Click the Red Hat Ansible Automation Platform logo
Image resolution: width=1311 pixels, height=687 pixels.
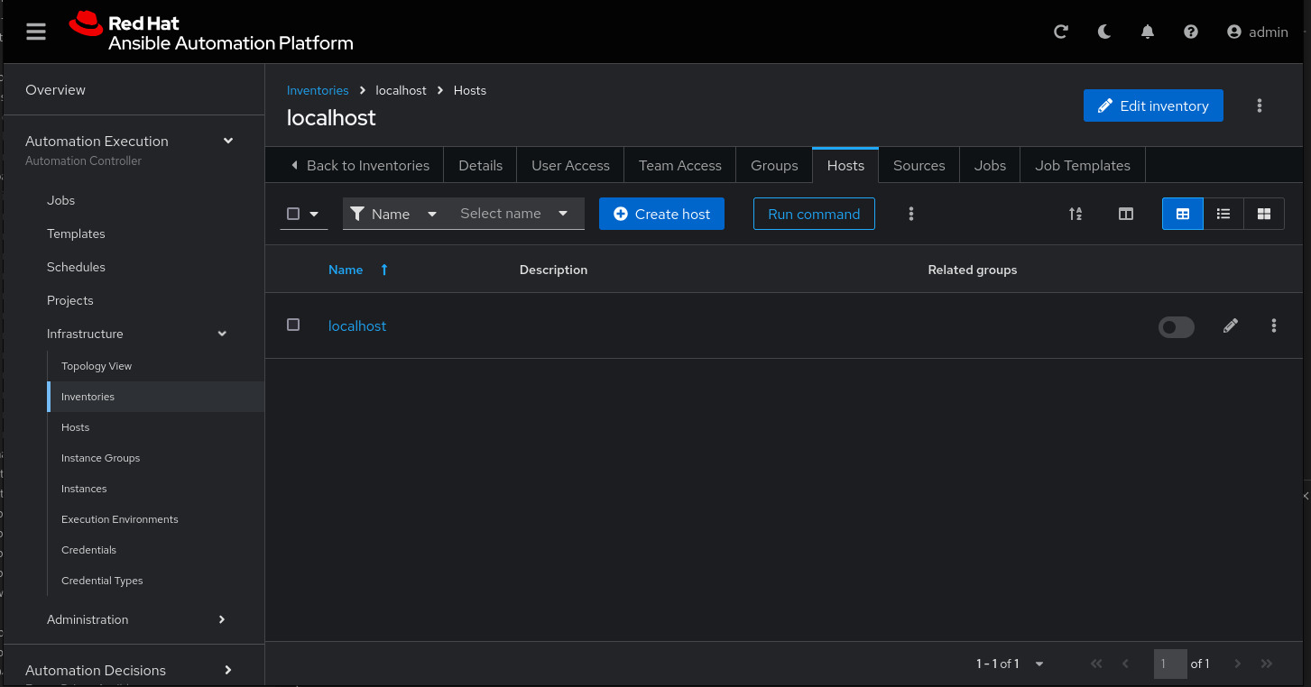(211, 32)
